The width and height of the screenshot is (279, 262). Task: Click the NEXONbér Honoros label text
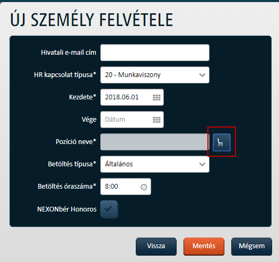[67, 209]
